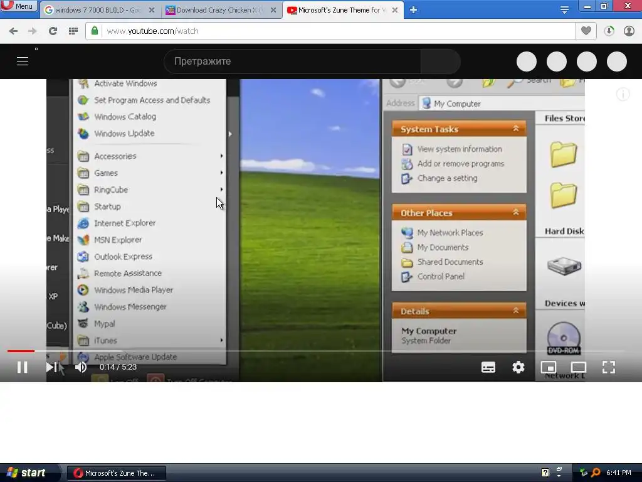Click the YouTube search button
The width and height of the screenshot is (642, 482).
coord(441,62)
